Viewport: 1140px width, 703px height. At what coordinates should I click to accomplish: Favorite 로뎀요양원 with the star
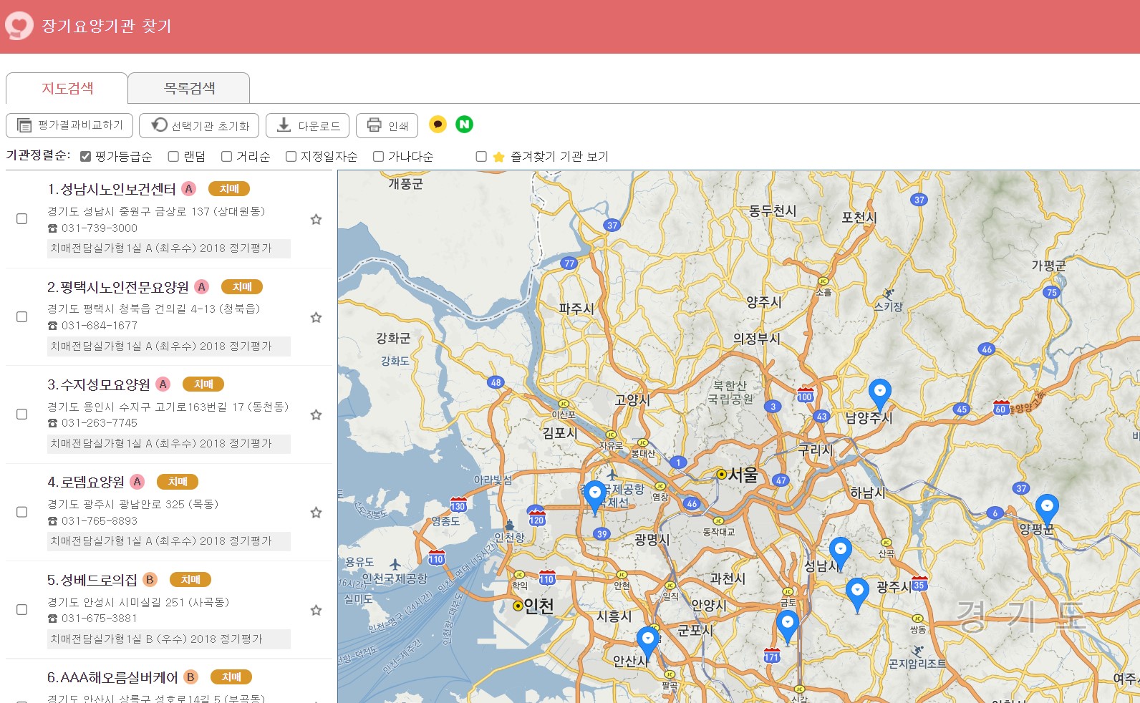point(316,513)
